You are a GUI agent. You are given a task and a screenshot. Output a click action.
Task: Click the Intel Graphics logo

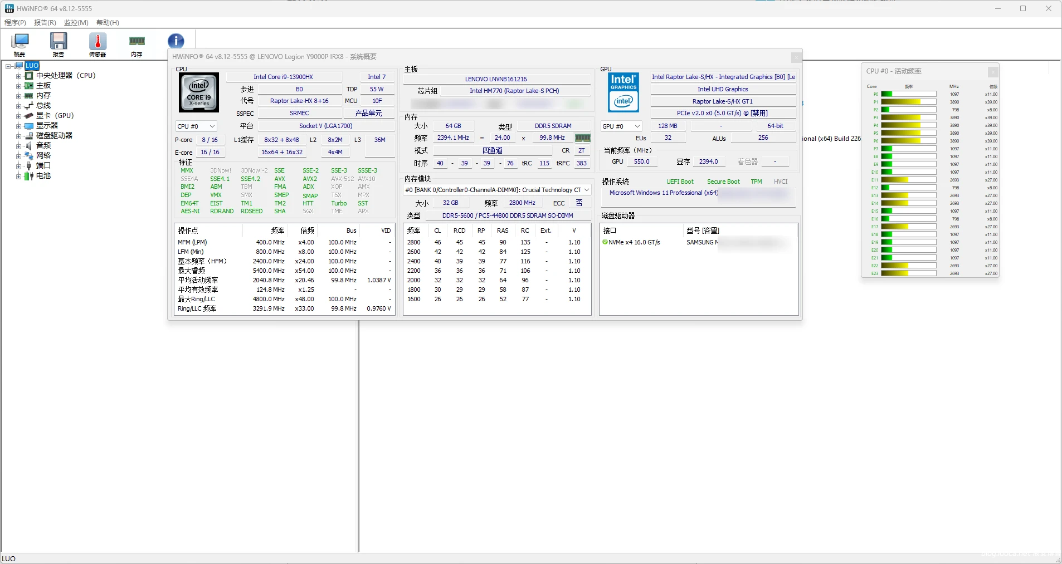(623, 92)
